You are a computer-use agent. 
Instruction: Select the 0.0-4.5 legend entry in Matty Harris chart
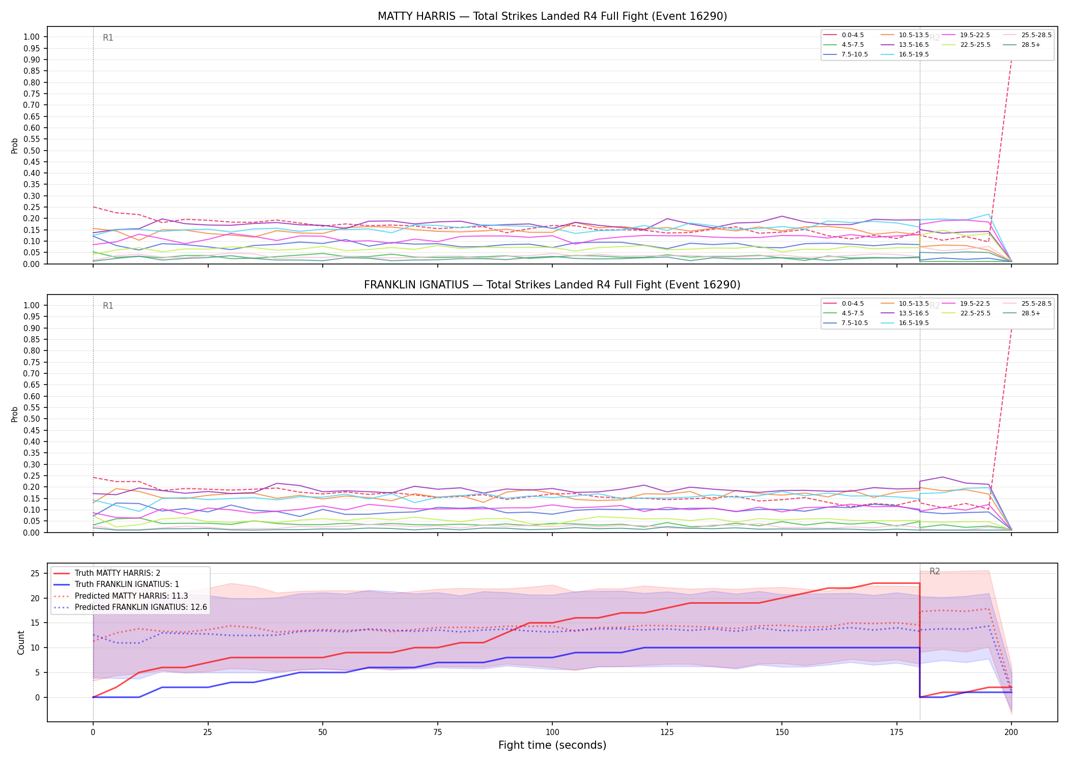tap(844, 35)
